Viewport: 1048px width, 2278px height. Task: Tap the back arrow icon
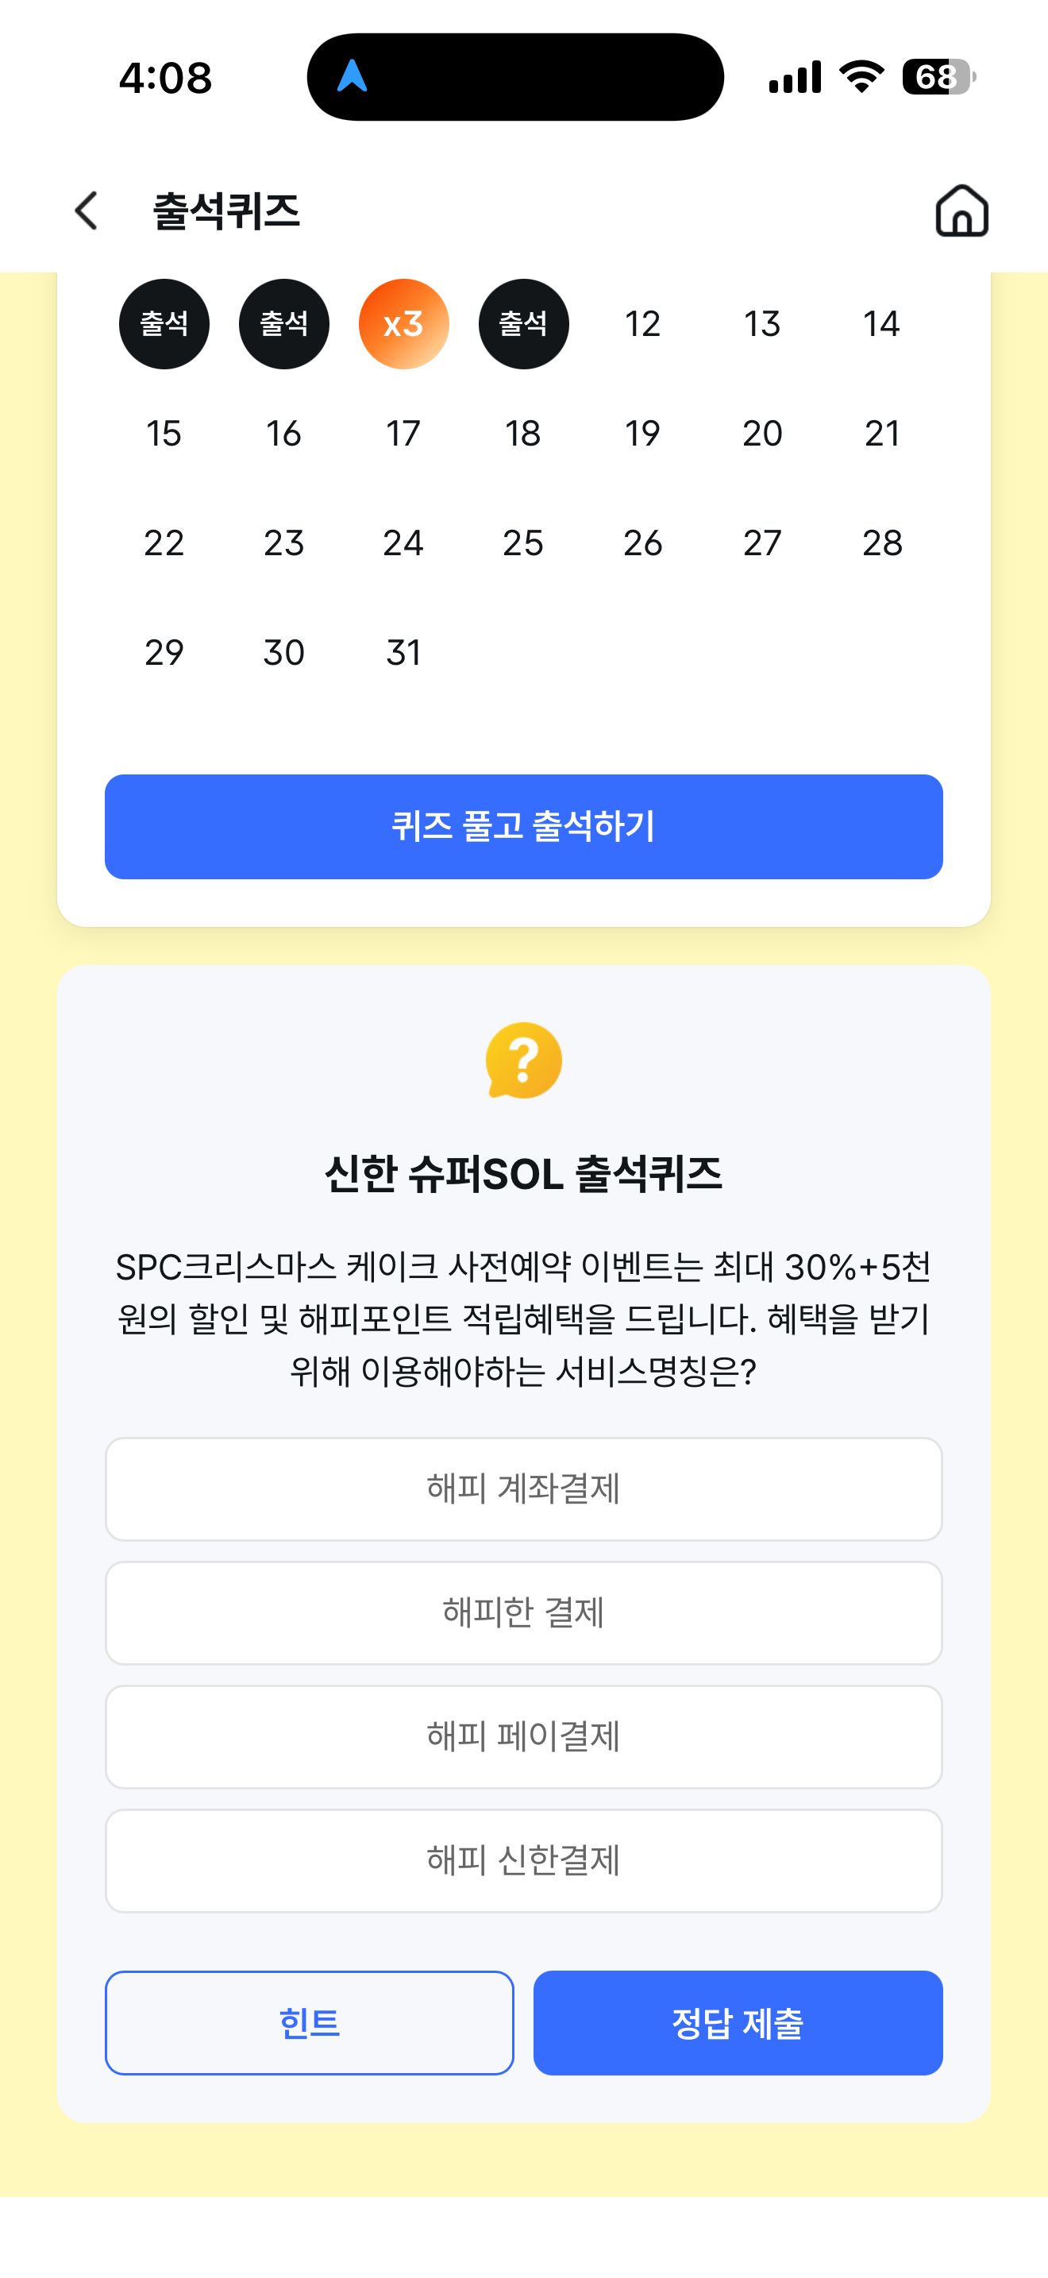point(86,210)
